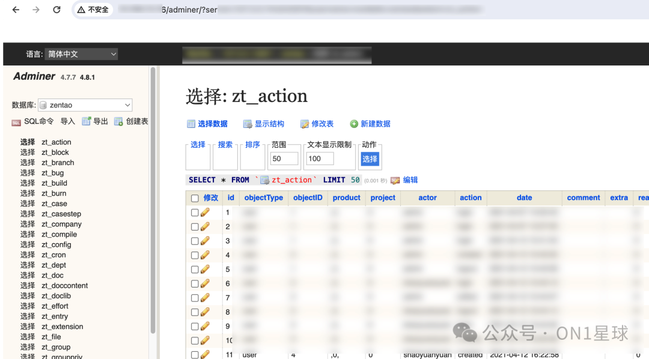The height and width of the screenshot is (359, 649).
Task: Edit row 7 with the pencil icon
Action: coord(205,298)
